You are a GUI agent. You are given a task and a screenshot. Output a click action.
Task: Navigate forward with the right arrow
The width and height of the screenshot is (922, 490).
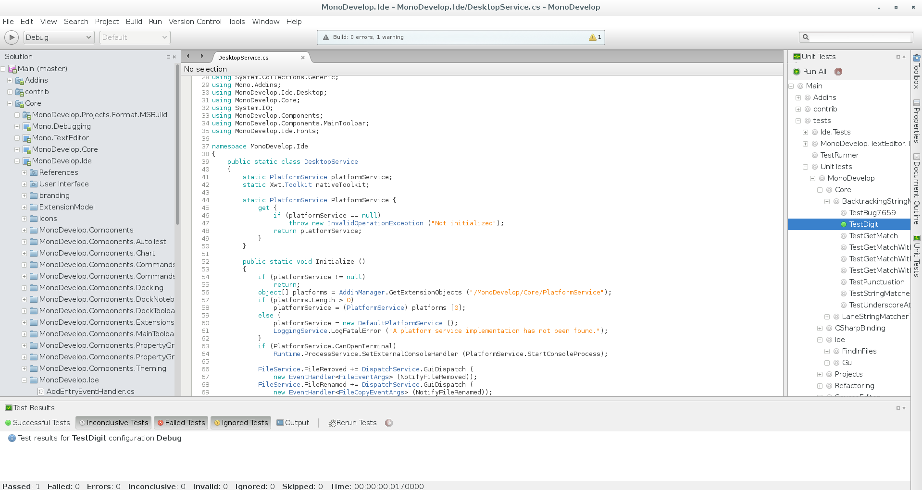coord(202,56)
